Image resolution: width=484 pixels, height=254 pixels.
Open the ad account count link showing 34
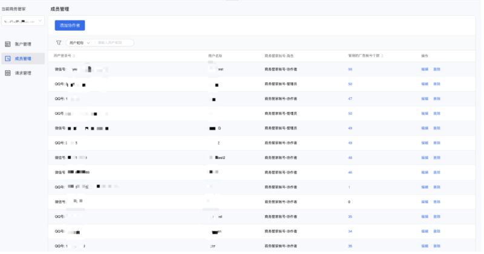[350, 231]
